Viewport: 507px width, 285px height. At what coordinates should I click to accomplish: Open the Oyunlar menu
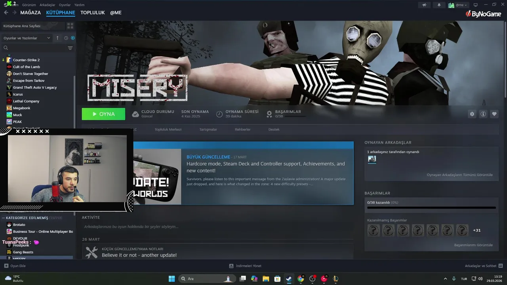(x=65, y=5)
